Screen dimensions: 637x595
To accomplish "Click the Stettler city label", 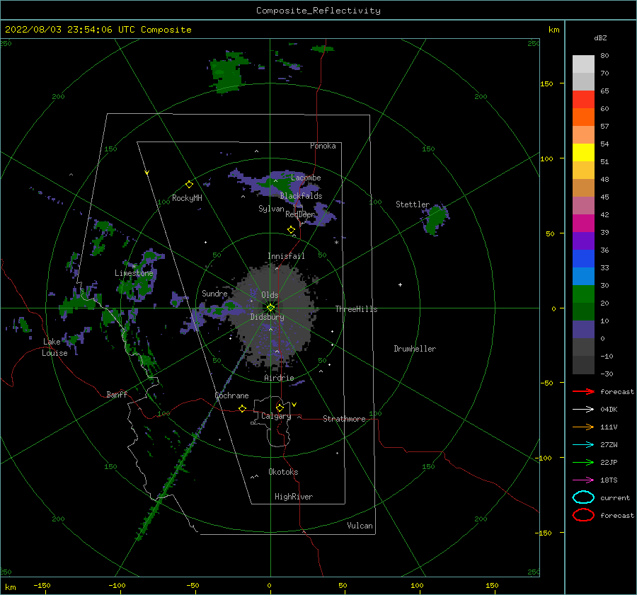I will 413,204.
